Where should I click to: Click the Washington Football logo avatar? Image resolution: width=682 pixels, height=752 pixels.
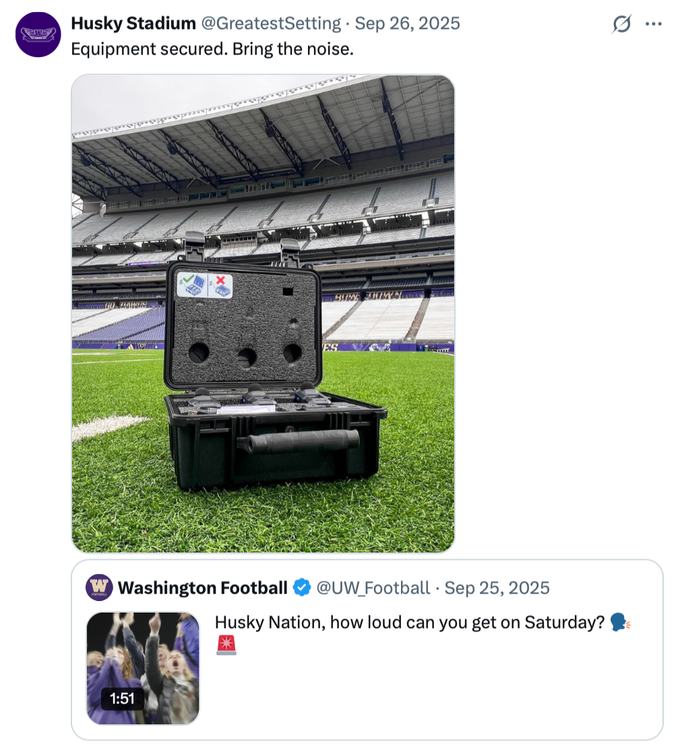click(99, 588)
